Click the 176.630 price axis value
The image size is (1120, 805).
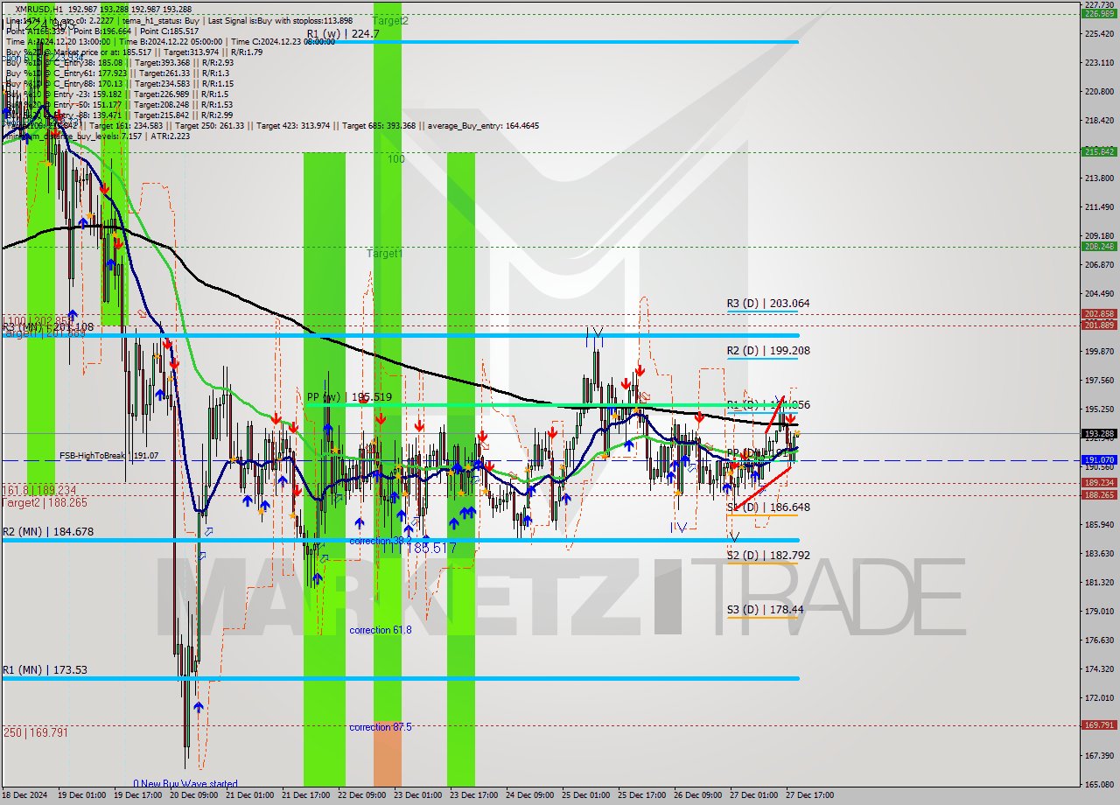1099,640
